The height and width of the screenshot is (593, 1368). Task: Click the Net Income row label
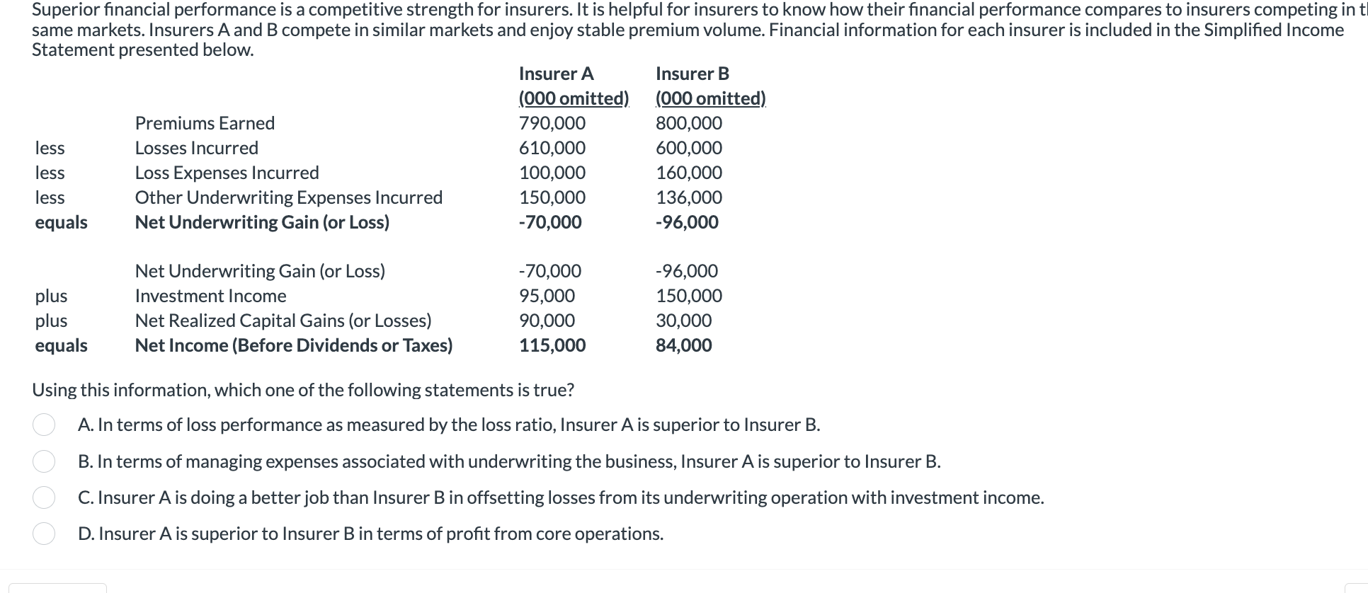[293, 345]
